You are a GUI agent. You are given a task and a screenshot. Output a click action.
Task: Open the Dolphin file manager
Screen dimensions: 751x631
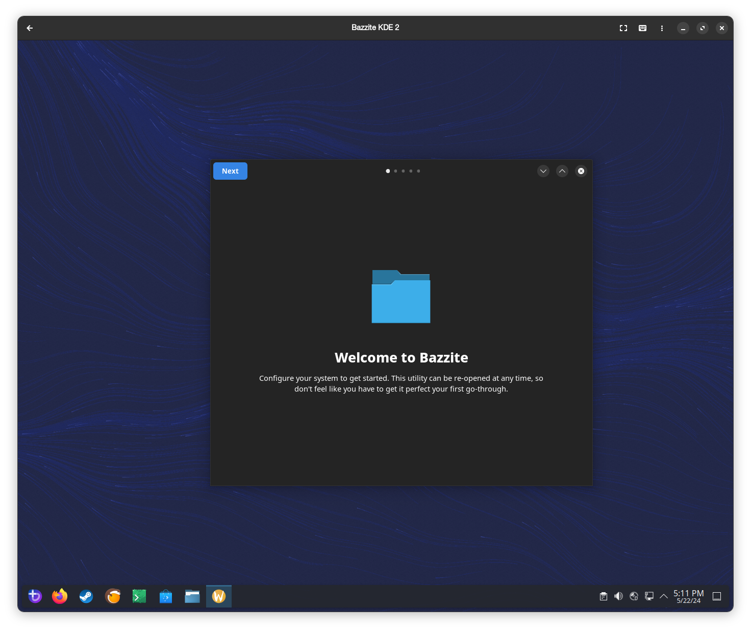tap(192, 596)
